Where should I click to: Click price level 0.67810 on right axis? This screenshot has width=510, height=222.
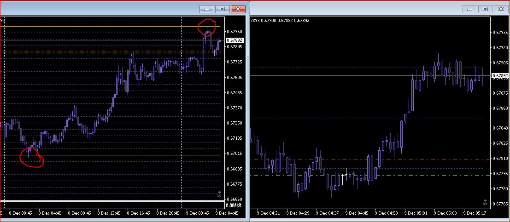click(500, 159)
